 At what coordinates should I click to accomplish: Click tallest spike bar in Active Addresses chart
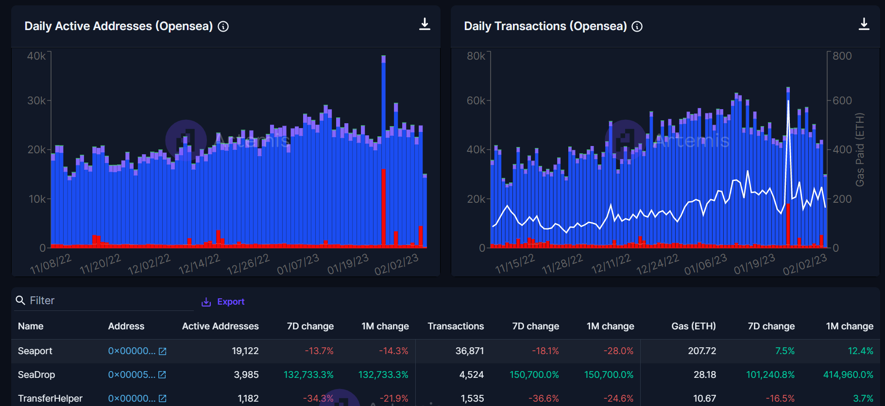coord(384,151)
